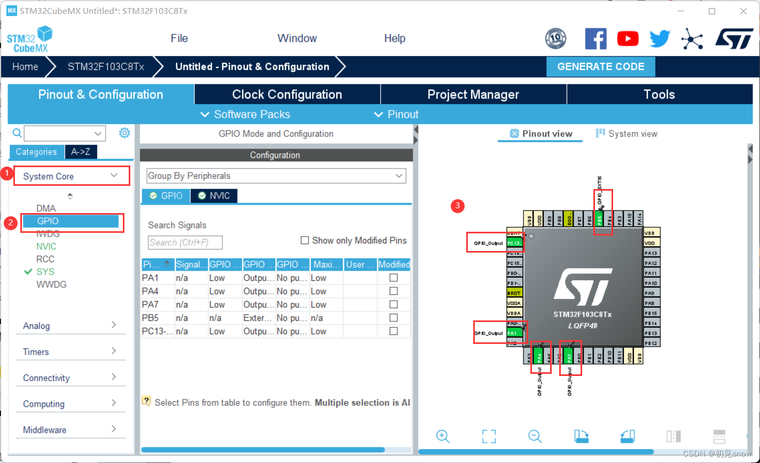
Task: Expand the Computing category
Action: (70, 404)
